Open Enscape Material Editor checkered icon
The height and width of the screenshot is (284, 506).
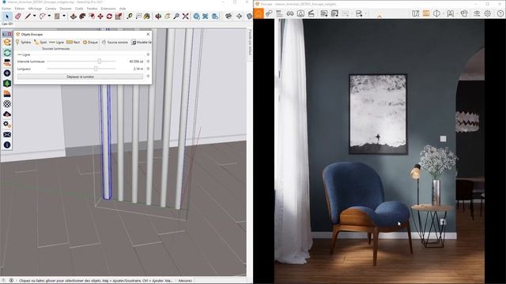(7, 103)
